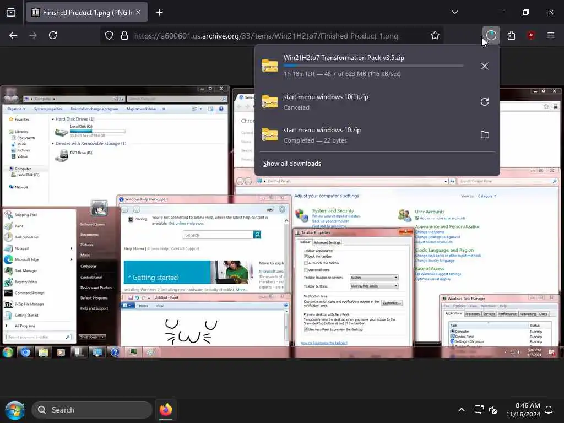The width and height of the screenshot is (564, 423).
Task: Switch to the Finished Product 1.png tab
Action: (86, 12)
